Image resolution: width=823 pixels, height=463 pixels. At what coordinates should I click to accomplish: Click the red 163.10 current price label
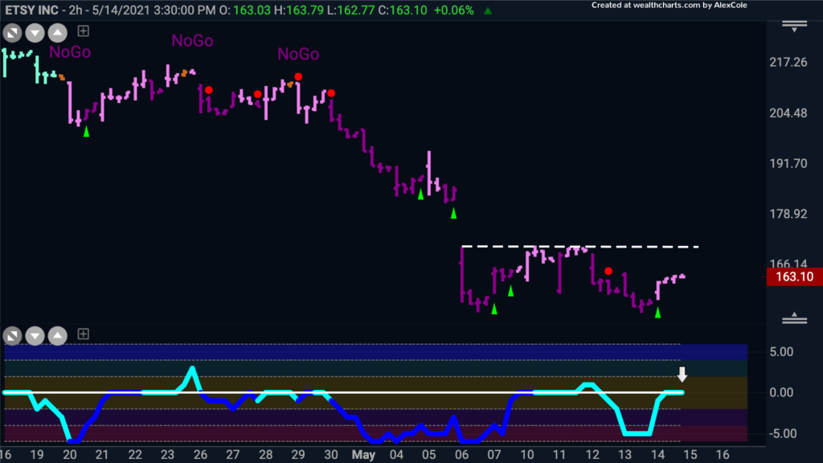tap(792, 277)
